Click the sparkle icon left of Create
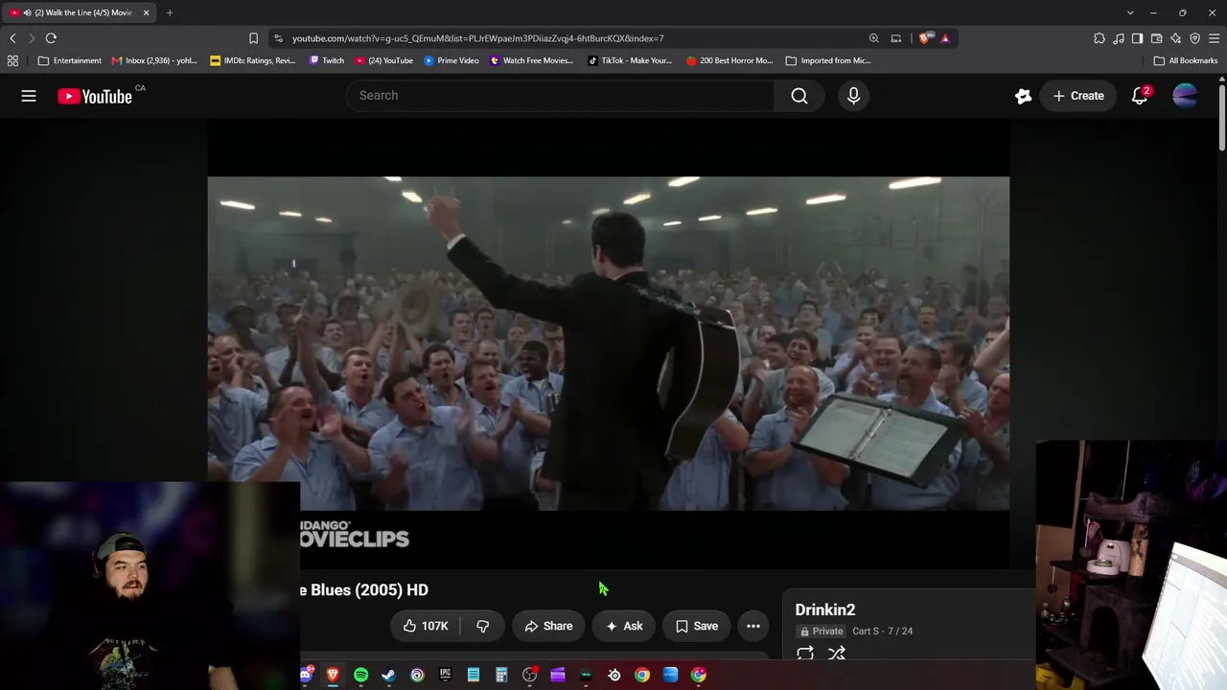The width and height of the screenshot is (1227, 690). click(x=1023, y=96)
